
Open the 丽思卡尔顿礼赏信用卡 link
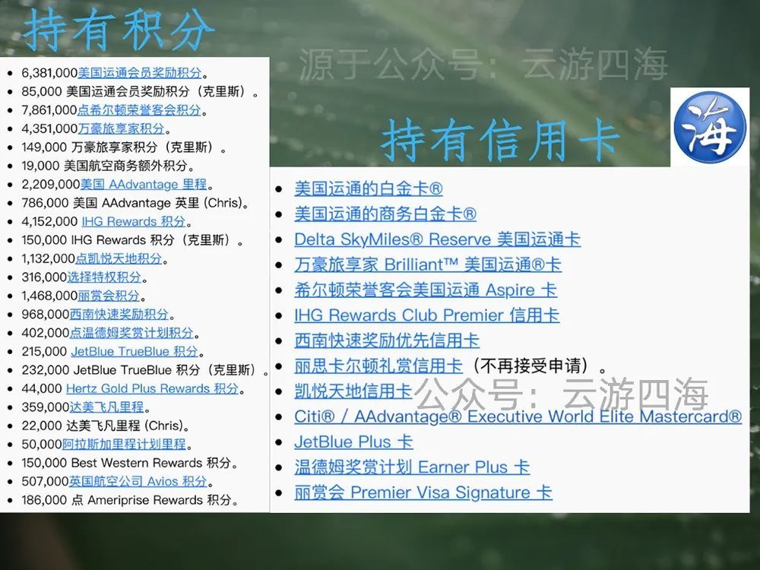[x=378, y=366]
